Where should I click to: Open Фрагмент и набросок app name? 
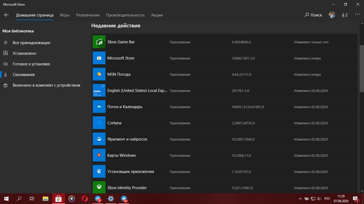(127, 139)
